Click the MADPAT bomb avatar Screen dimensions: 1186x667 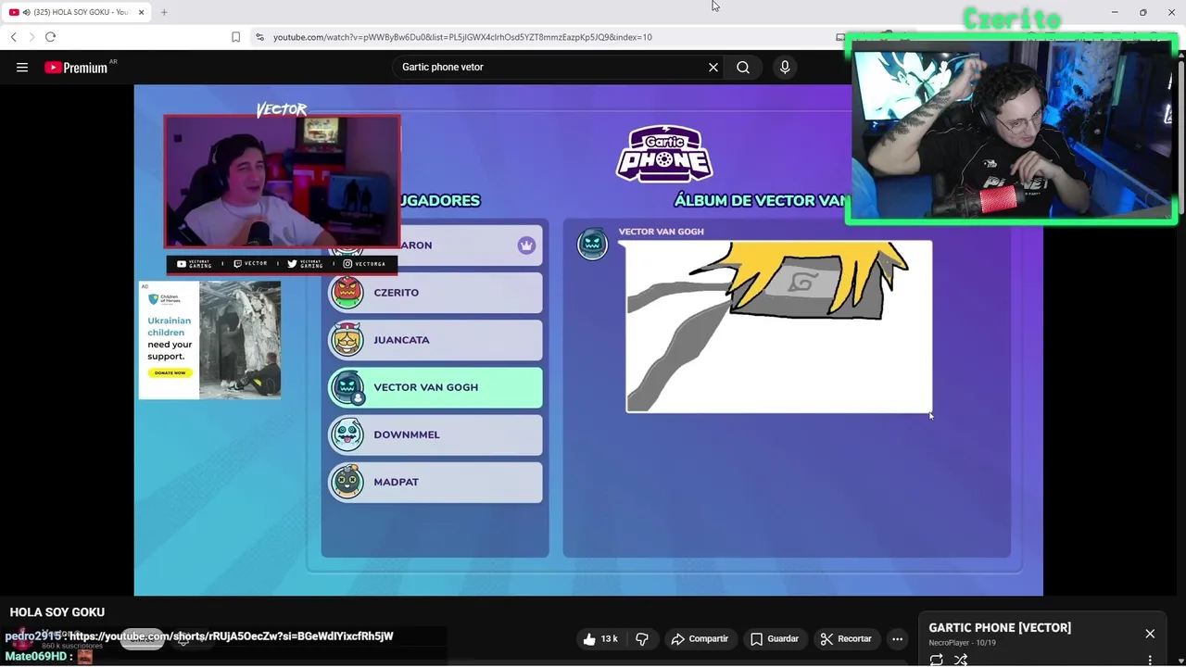347,482
